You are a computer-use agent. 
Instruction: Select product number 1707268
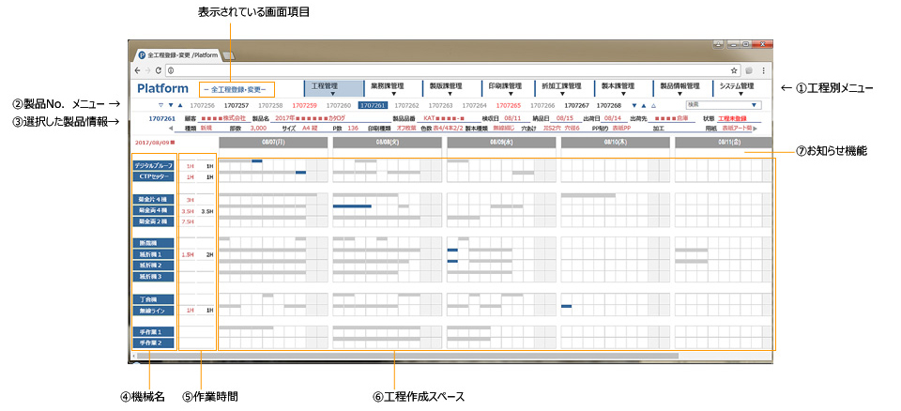click(609, 106)
